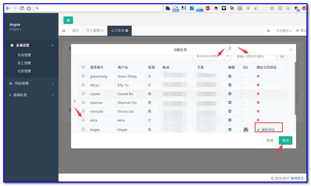Click the Adblock Plus extension icon
This screenshot has height=186, width=311.
(208, 8)
